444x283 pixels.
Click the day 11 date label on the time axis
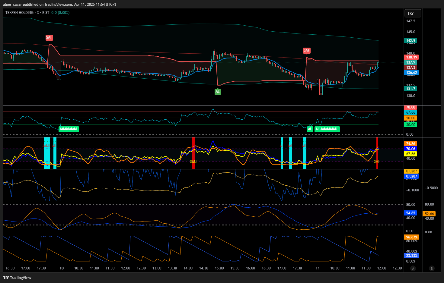[x=318, y=268]
